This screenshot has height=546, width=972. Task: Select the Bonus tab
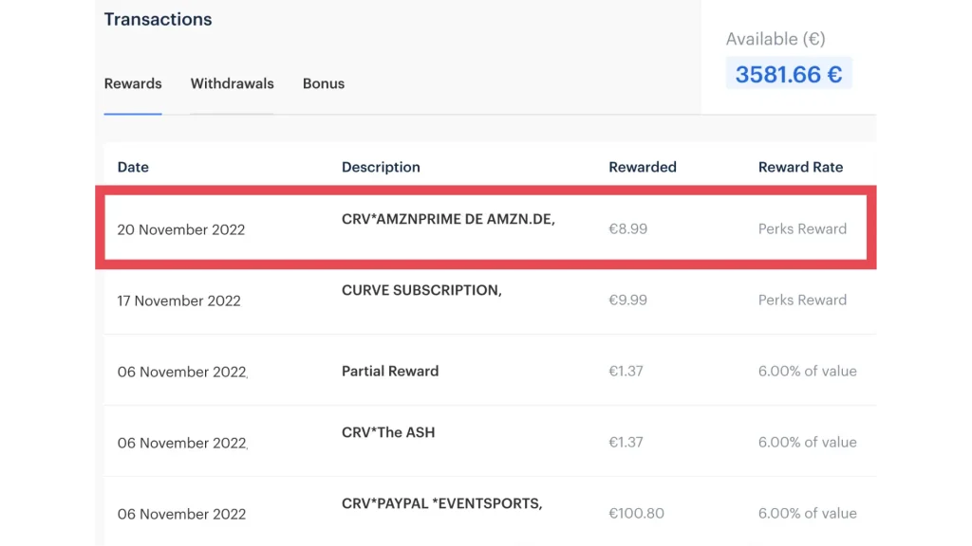324,83
